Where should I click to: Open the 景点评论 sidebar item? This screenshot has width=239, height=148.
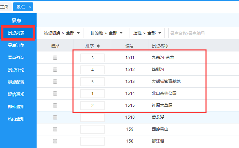(16, 70)
